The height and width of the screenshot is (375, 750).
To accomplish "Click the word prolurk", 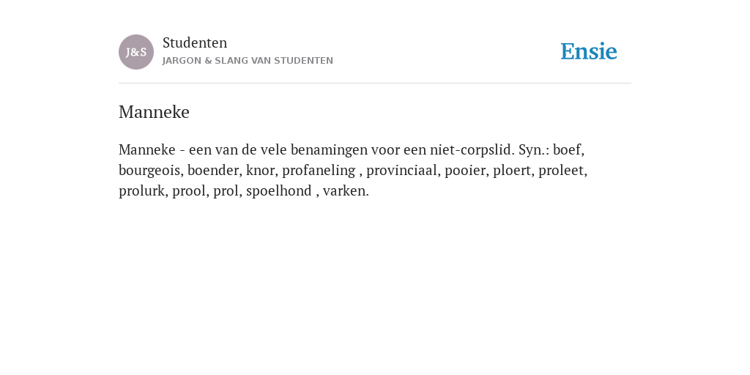I will 141,191.
